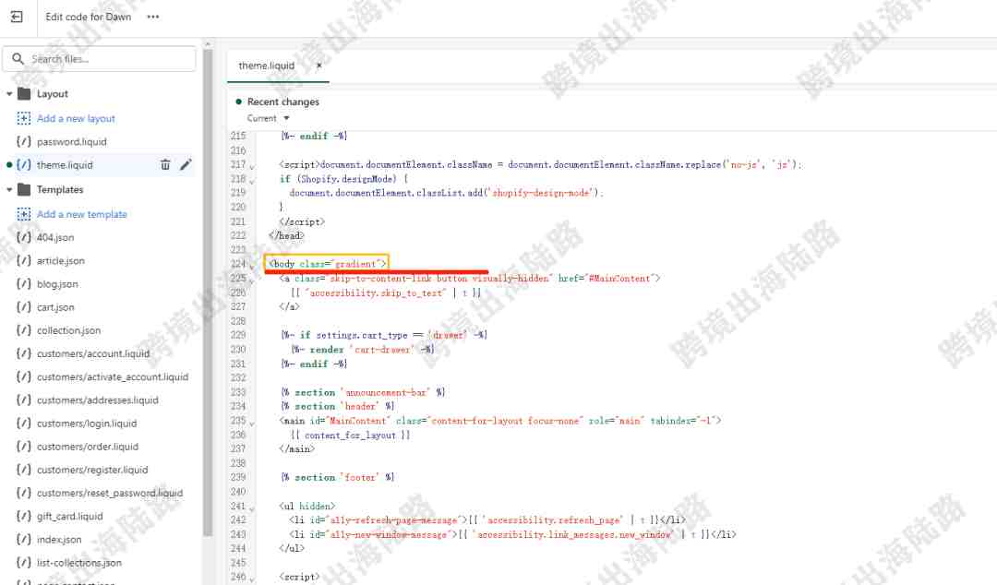The height and width of the screenshot is (585, 997).
Task: Open collection.json template file
Action: pyautogui.click(x=68, y=330)
